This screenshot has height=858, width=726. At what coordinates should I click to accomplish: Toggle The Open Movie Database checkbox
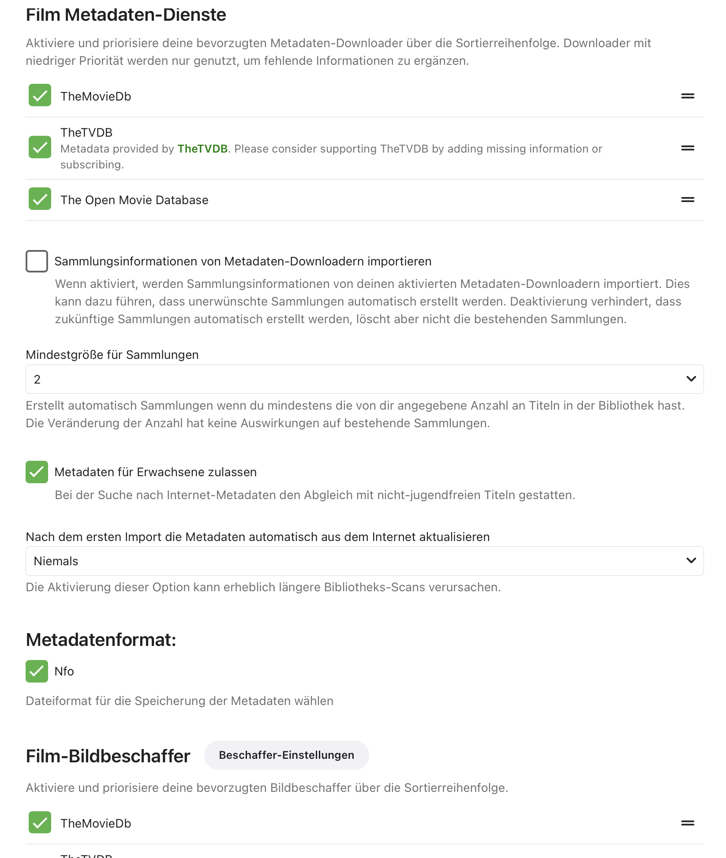pos(40,199)
